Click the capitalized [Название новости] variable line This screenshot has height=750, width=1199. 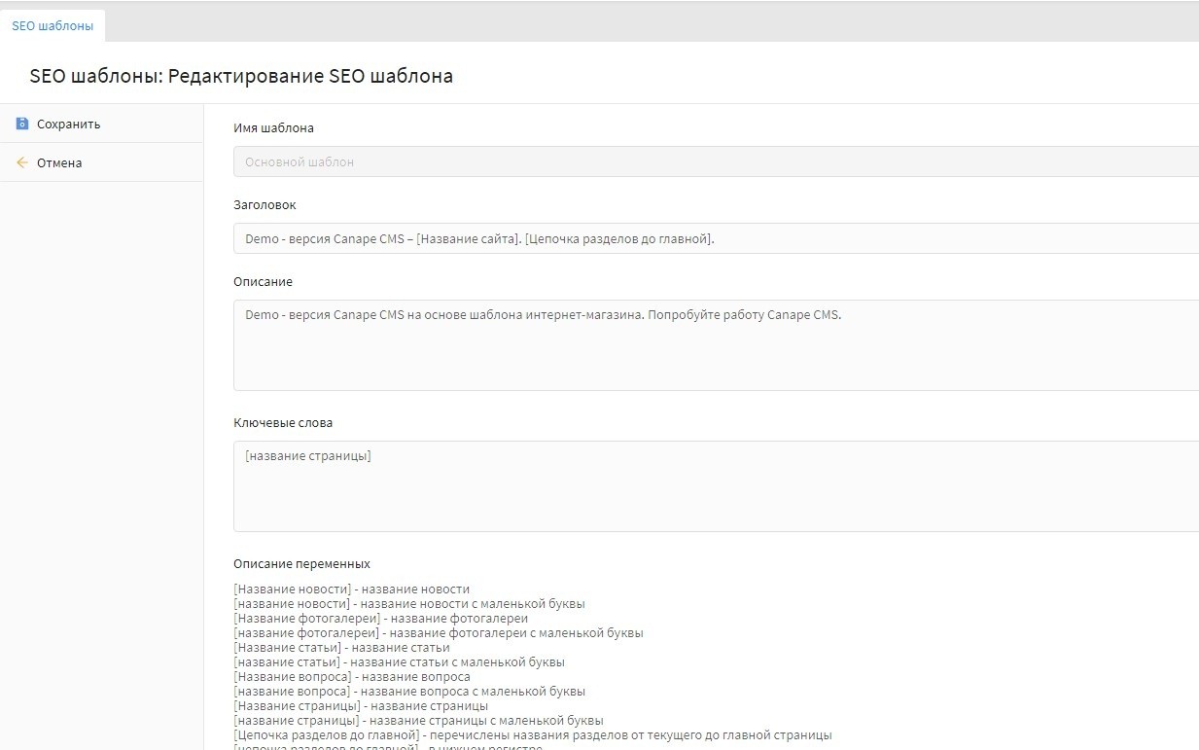click(351, 589)
